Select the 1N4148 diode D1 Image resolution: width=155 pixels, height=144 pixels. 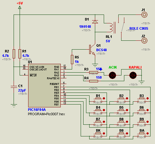point(95,22)
